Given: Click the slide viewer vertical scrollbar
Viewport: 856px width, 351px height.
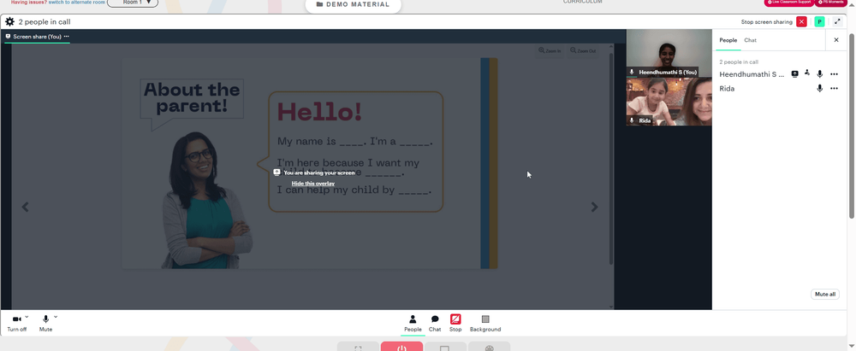Looking at the screenshot, I should [611, 158].
